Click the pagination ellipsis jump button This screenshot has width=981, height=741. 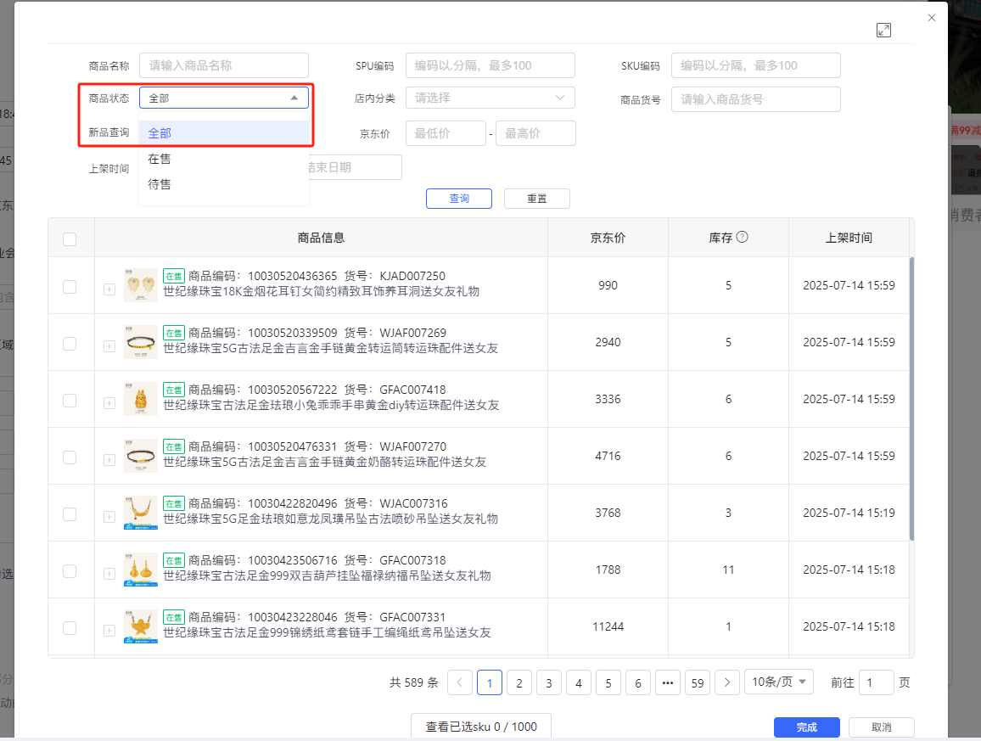[667, 682]
